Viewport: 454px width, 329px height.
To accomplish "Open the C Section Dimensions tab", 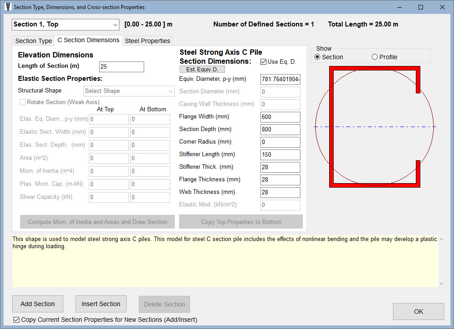I will point(88,40).
